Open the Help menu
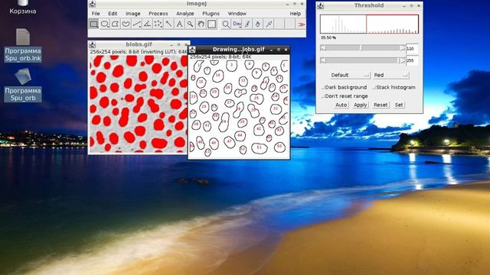The width and height of the screenshot is (490, 275). tap(296, 14)
